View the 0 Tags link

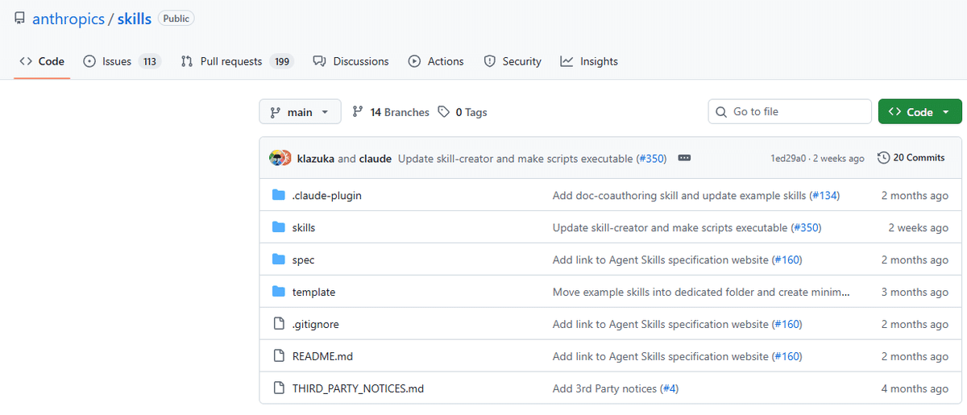coord(463,112)
